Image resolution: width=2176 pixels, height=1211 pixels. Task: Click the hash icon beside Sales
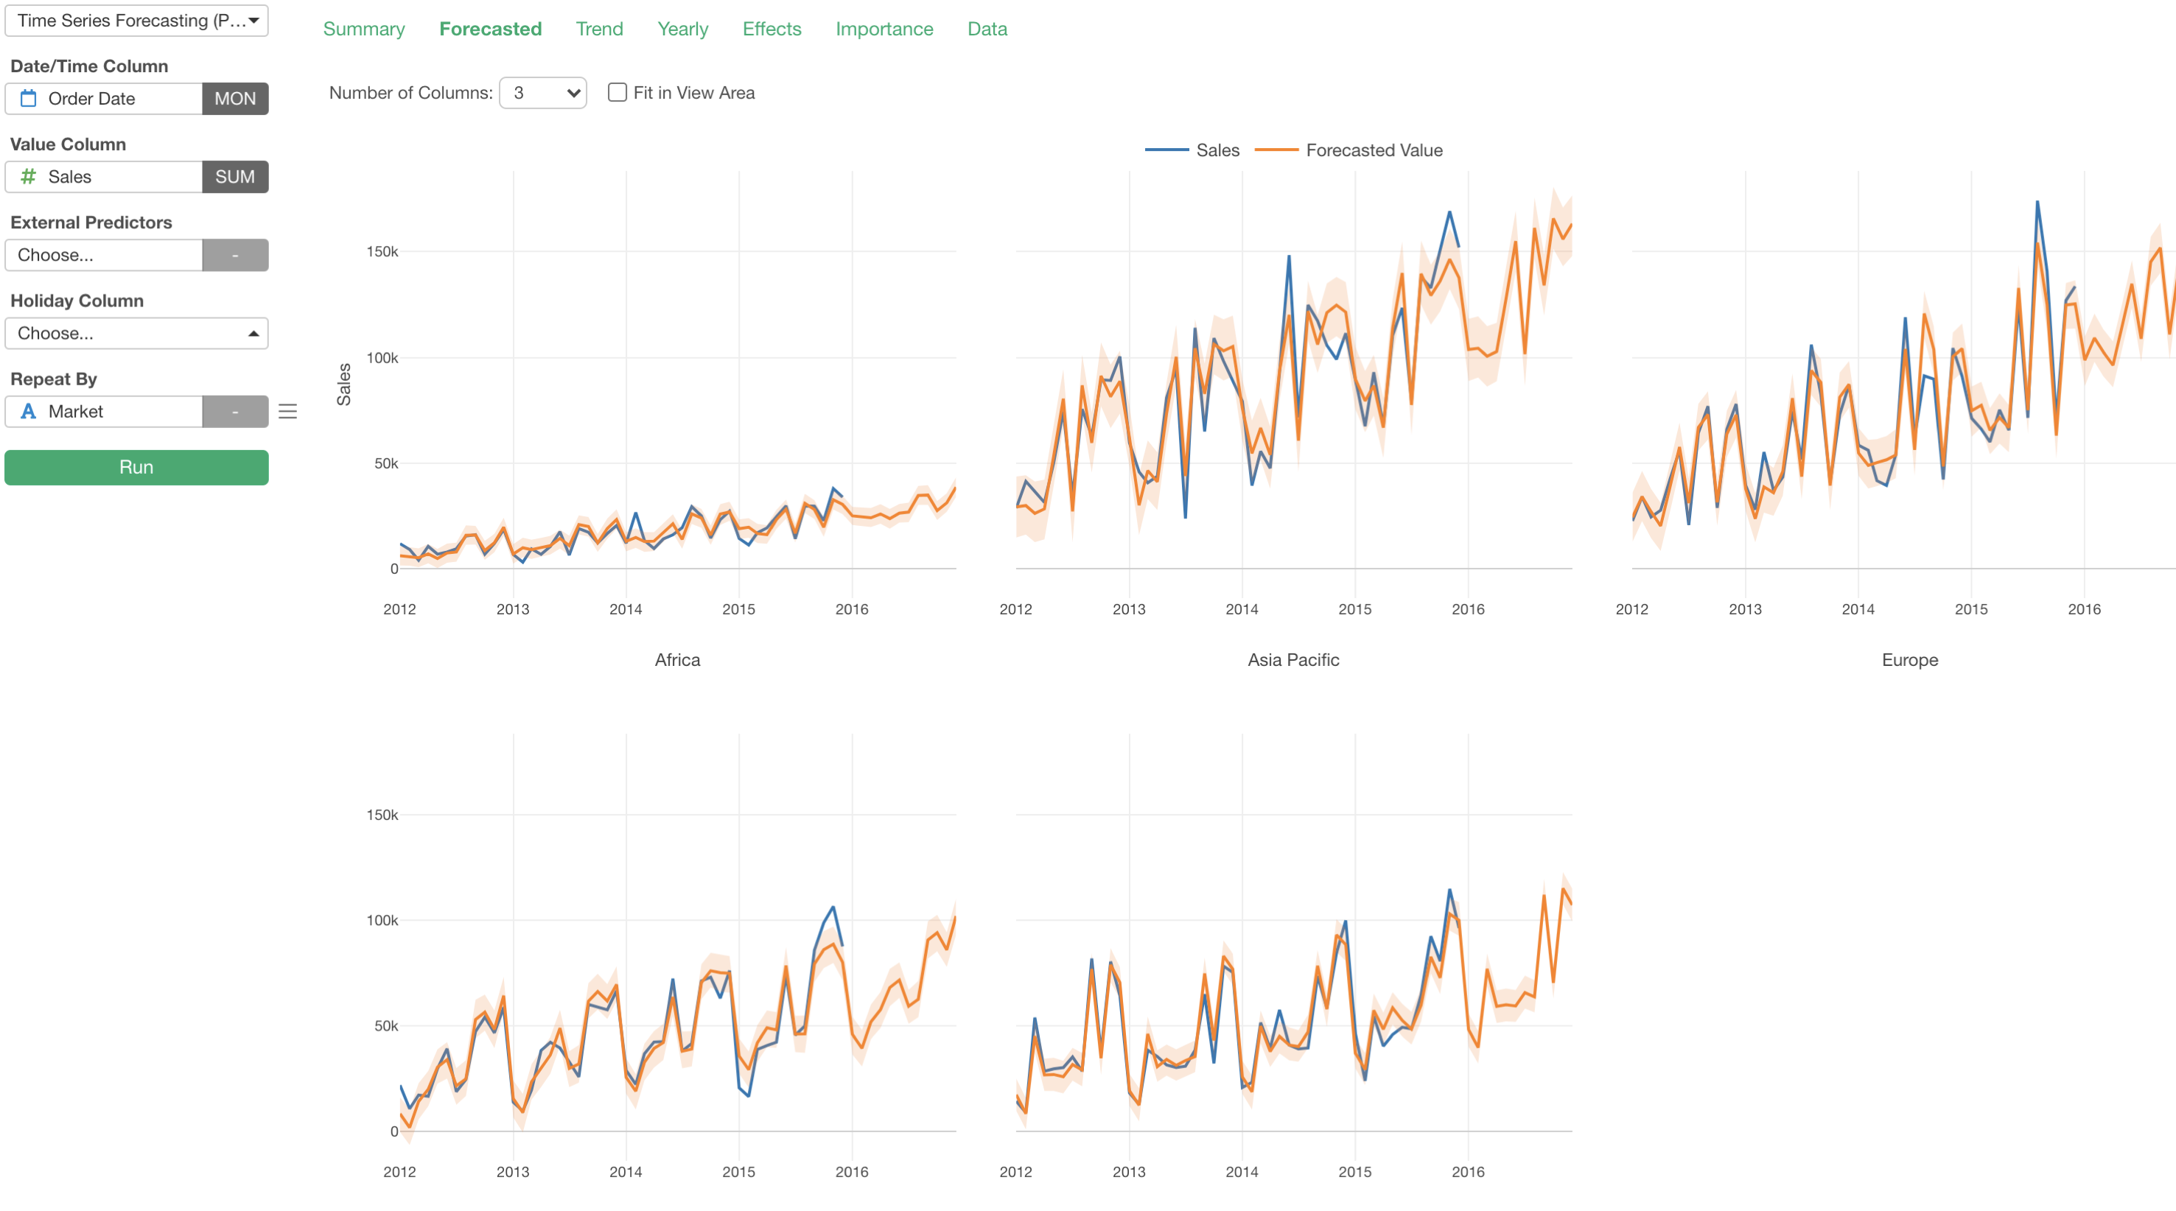click(x=29, y=177)
